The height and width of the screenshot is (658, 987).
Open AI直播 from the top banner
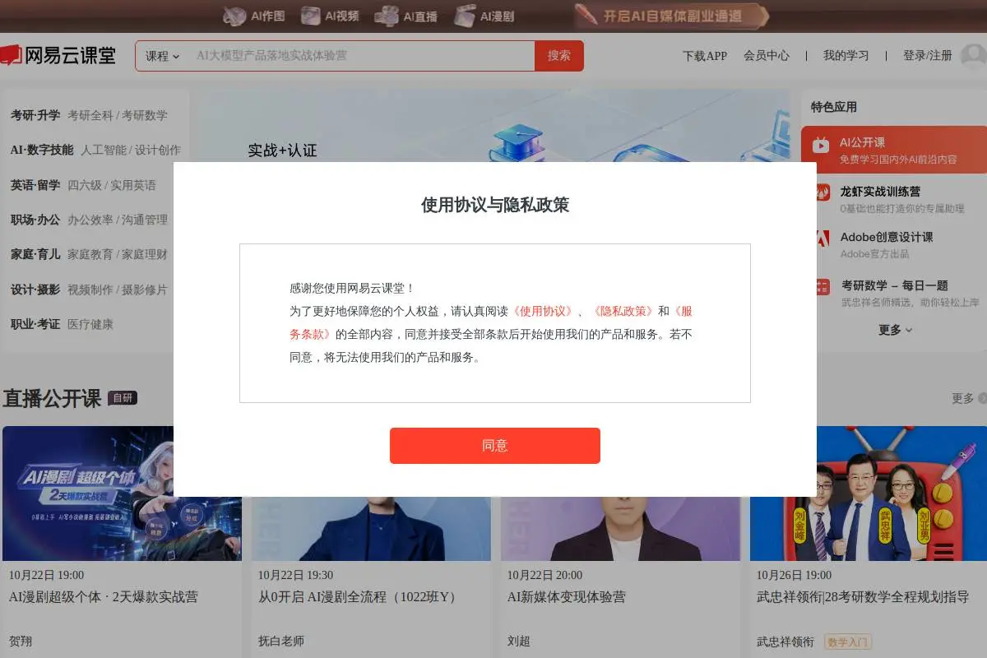pos(405,16)
